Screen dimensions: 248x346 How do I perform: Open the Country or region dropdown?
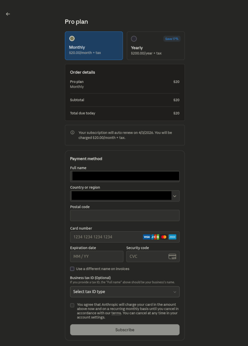click(125, 196)
